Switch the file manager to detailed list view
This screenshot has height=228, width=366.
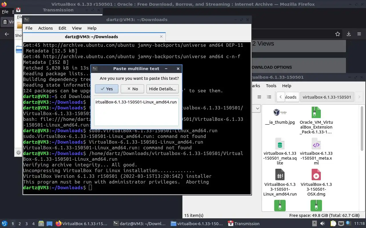[269, 97]
